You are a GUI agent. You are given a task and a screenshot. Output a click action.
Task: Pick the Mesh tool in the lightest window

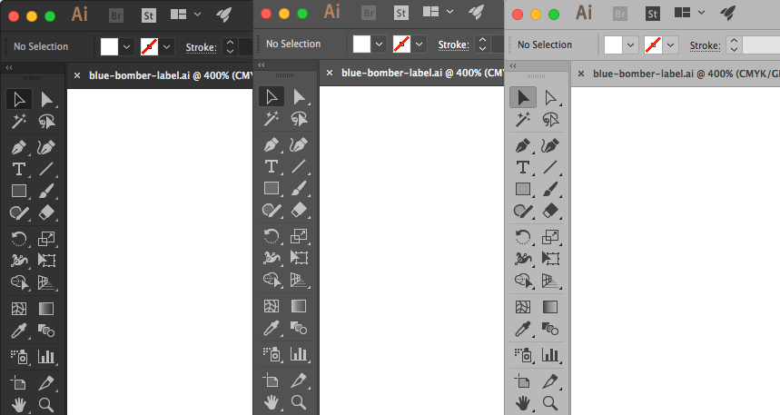pos(523,307)
